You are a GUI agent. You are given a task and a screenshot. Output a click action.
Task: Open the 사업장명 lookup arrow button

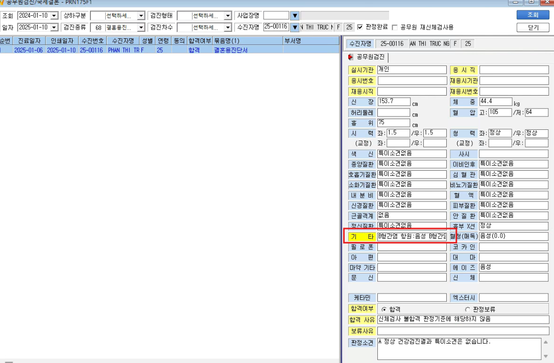pyautogui.click(x=295, y=15)
